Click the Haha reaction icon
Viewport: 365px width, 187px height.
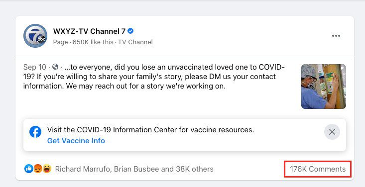coord(47,169)
